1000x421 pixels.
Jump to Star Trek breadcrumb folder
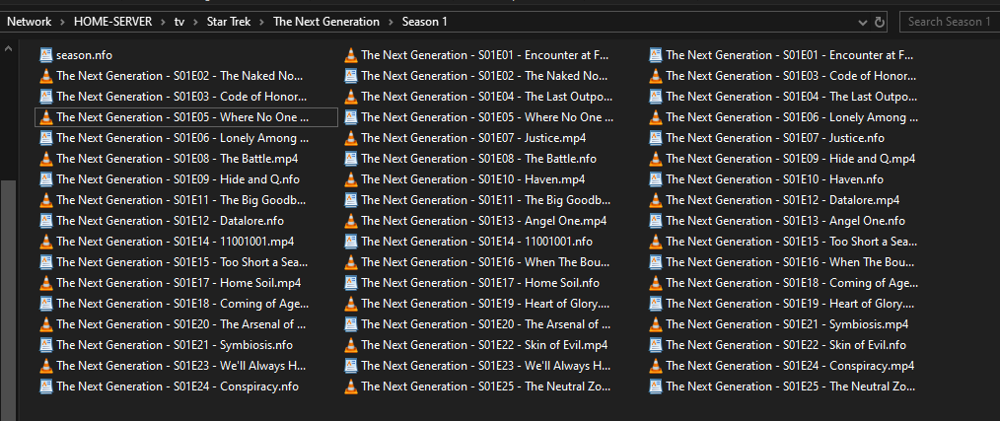coord(228,22)
